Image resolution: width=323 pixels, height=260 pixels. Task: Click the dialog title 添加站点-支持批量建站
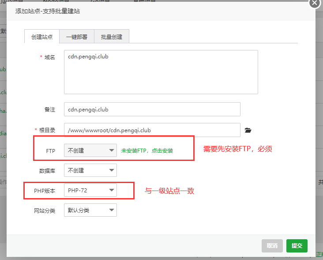click(x=47, y=11)
